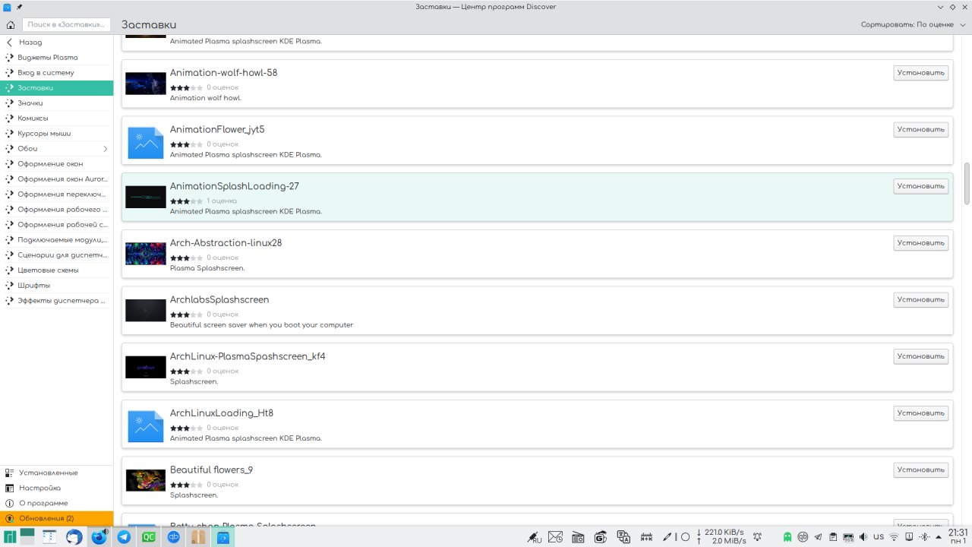
Task: Open Telegram from the taskbar
Action: tap(124, 537)
